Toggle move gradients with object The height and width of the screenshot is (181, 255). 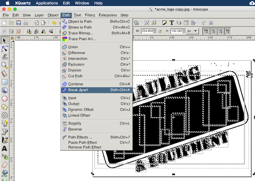220,31
